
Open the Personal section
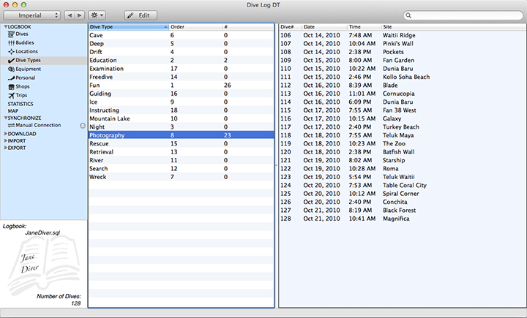pyautogui.click(x=25, y=77)
